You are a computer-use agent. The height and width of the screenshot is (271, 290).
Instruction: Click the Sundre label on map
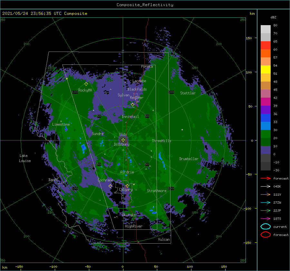pos(98,133)
